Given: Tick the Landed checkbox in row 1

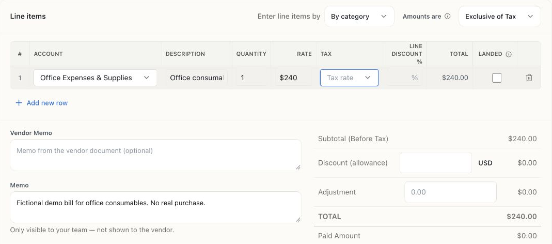Looking at the screenshot, I should (497, 78).
